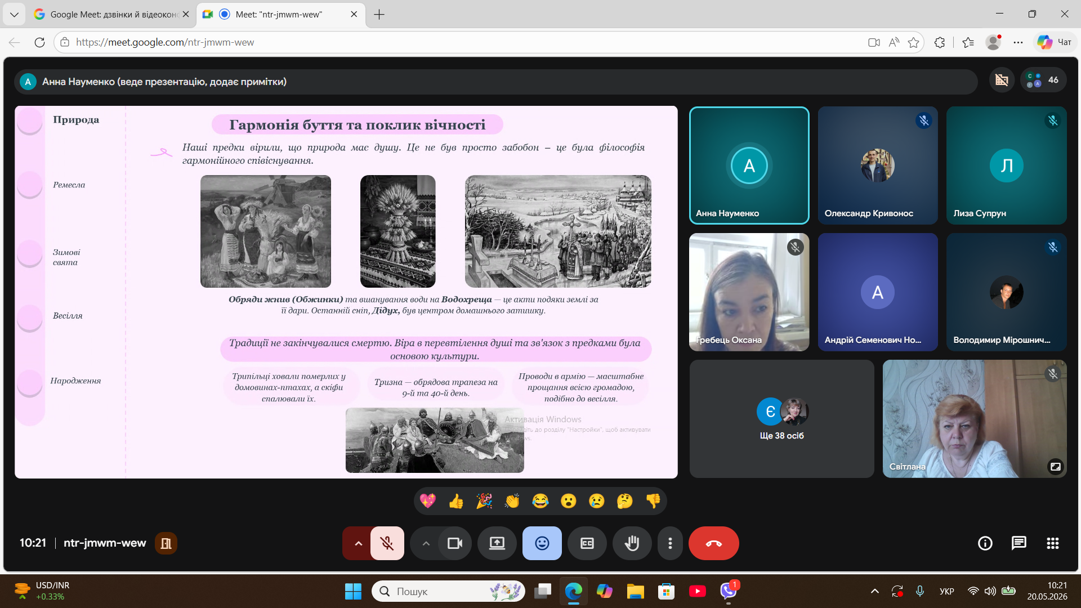Send the thumbs up reaction
1081x608 pixels.
(456, 500)
